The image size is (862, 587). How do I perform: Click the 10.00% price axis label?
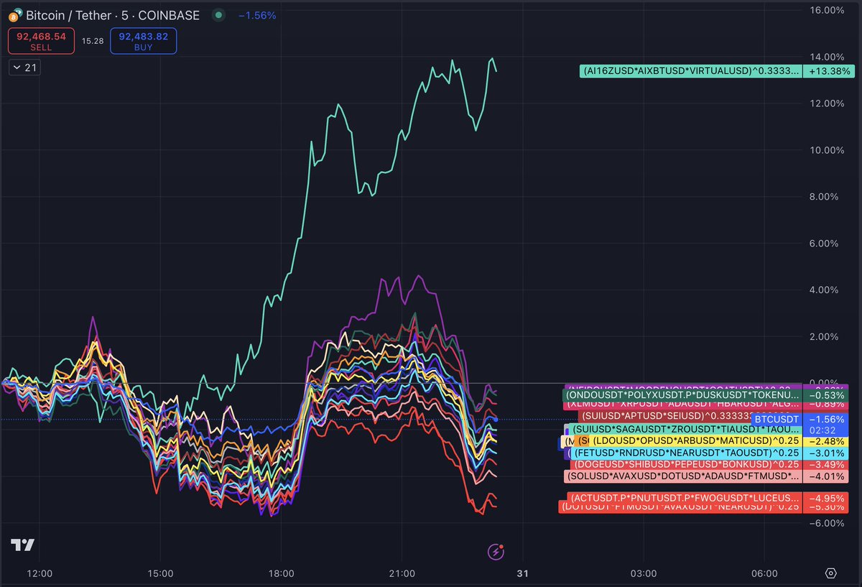coord(827,150)
